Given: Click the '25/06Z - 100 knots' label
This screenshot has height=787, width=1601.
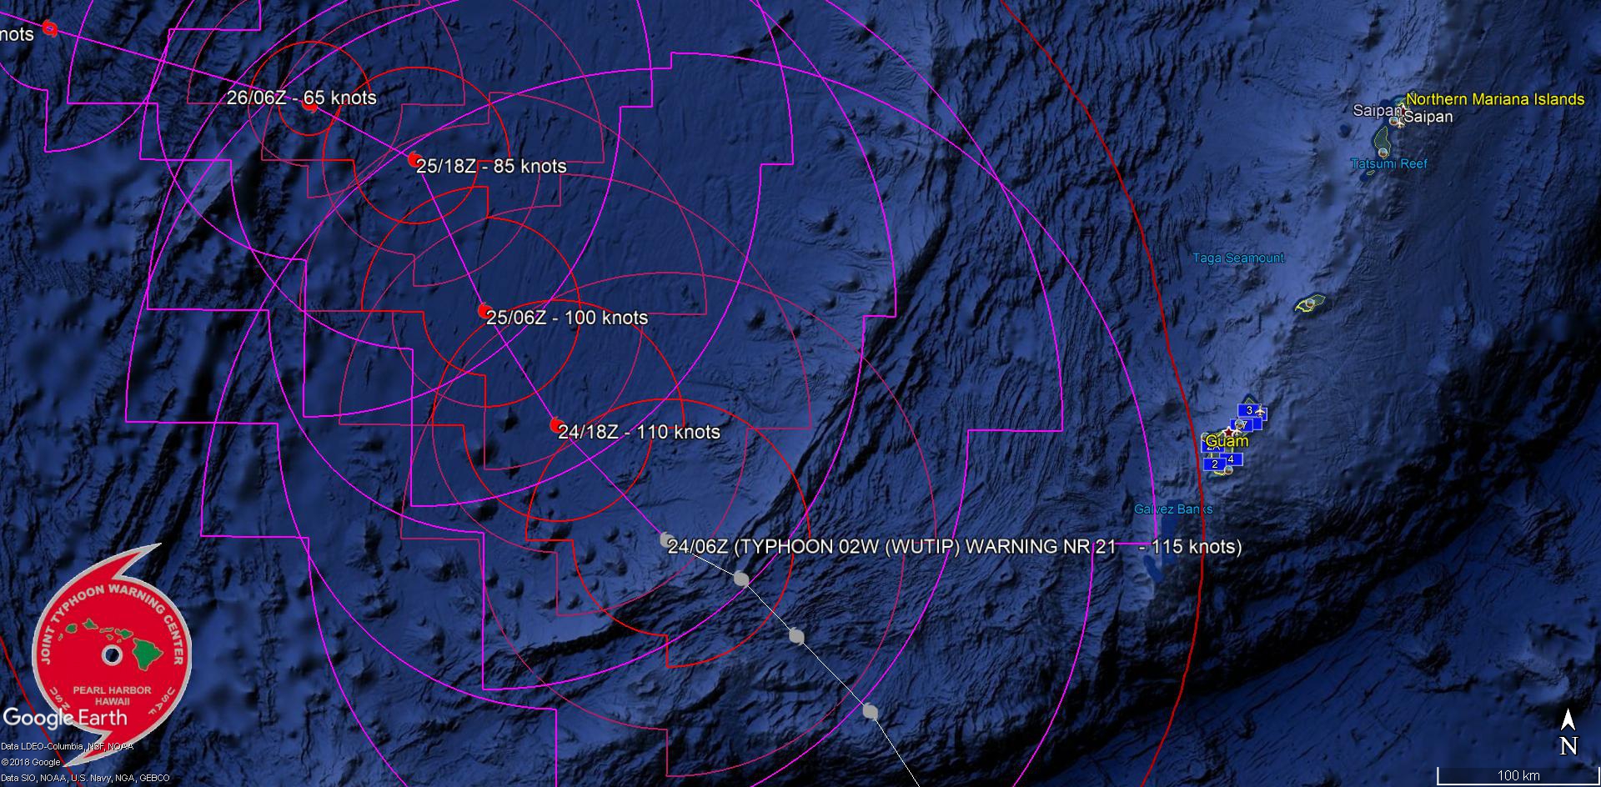Looking at the screenshot, I should (567, 318).
